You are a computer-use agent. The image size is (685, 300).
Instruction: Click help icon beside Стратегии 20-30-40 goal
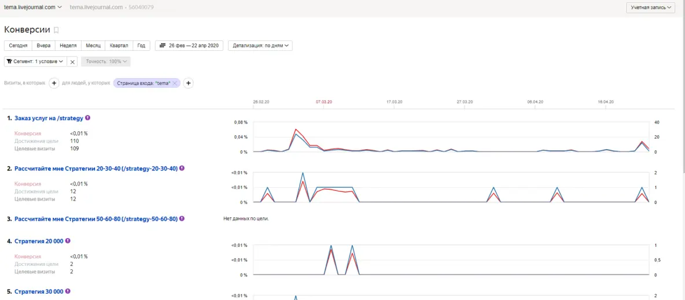click(182, 168)
